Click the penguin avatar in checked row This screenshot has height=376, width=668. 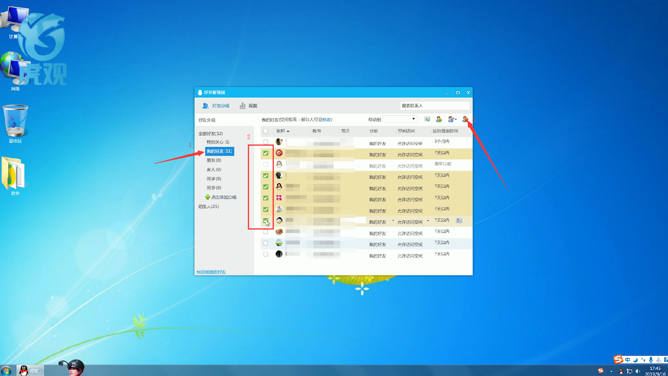279,187
